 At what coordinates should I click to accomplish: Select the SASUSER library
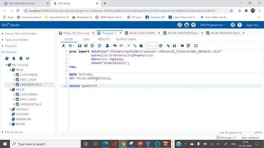(x=22, y=114)
